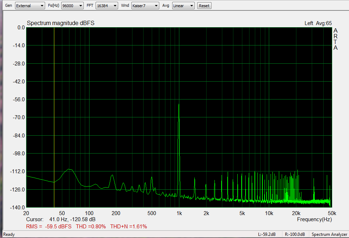The width and height of the screenshot is (349, 238).
Task: Open the Gen source dropdown showing External
Action: point(30,6)
